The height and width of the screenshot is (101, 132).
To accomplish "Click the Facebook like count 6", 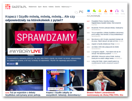I will [x=17, y=64].
